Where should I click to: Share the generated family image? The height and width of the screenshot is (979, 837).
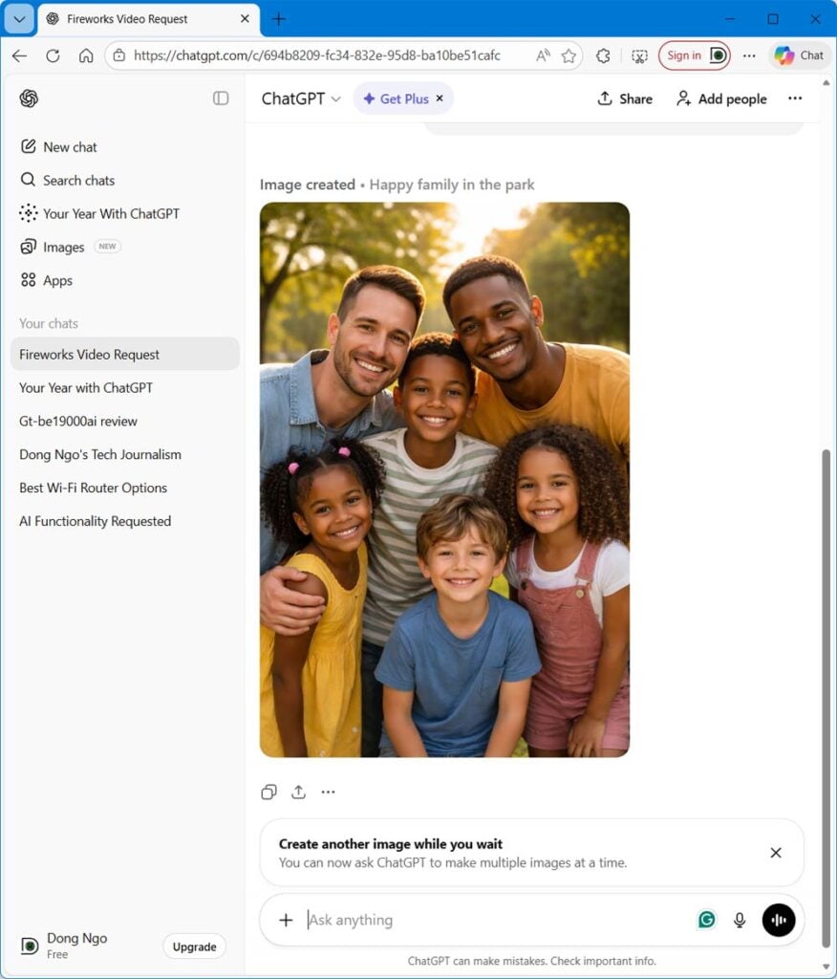pos(298,792)
